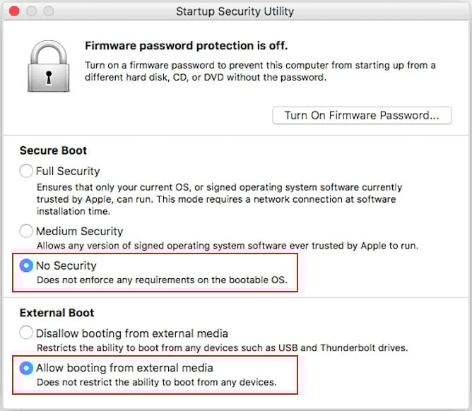Enable Disallow booting from external media

(26, 333)
